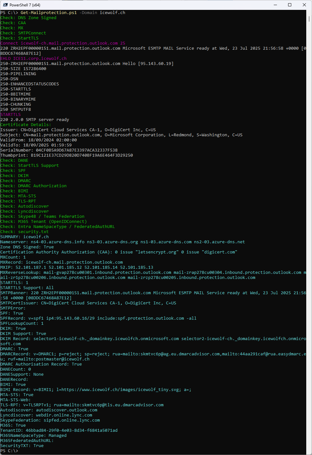Click 'Check: M365 Tenant (OpenIDConnect)' line
The height and width of the screenshot is (455, 312).
click(44, 222)
